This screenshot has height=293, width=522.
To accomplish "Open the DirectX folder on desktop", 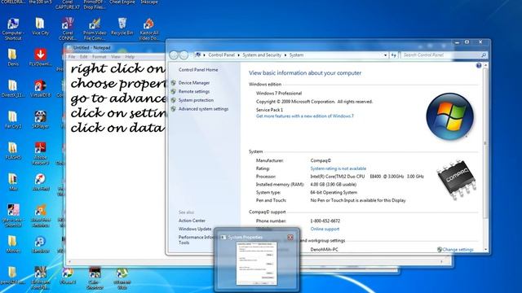I will (x=13, y=89).
